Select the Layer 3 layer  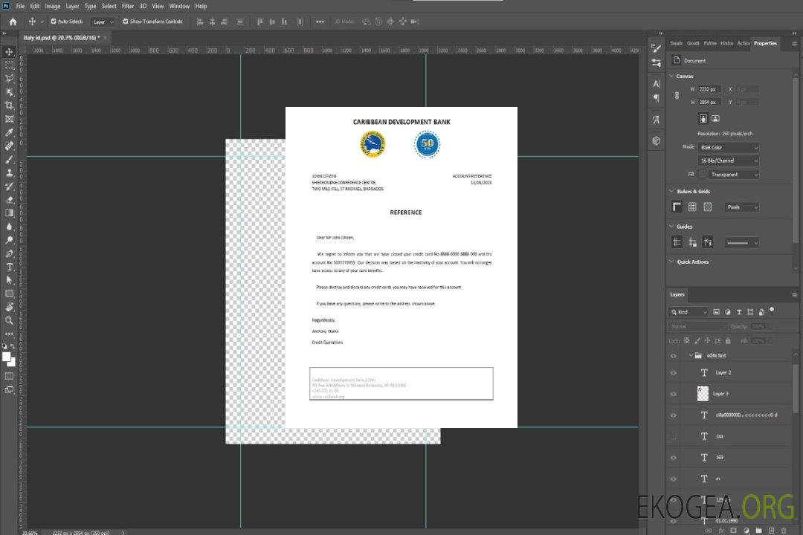coord(721,394)
